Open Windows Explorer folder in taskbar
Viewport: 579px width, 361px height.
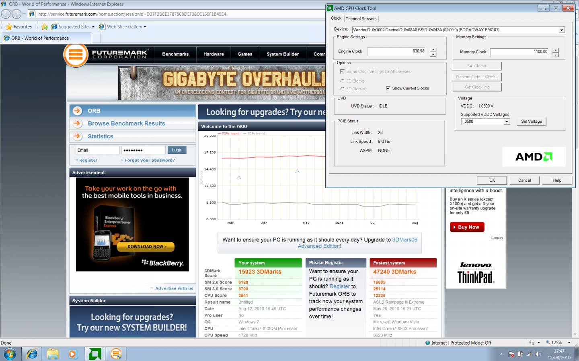tap(53, 354)
